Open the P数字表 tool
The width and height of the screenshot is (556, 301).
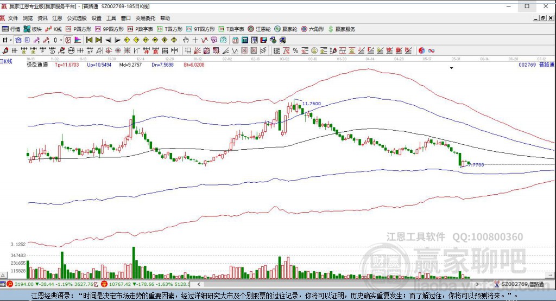coord(140,29)
